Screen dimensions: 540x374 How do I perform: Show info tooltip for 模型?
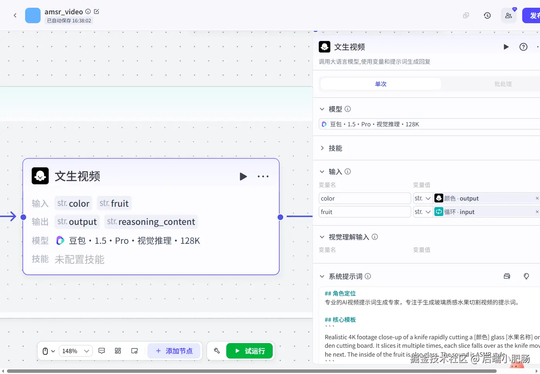pos(348,109)
